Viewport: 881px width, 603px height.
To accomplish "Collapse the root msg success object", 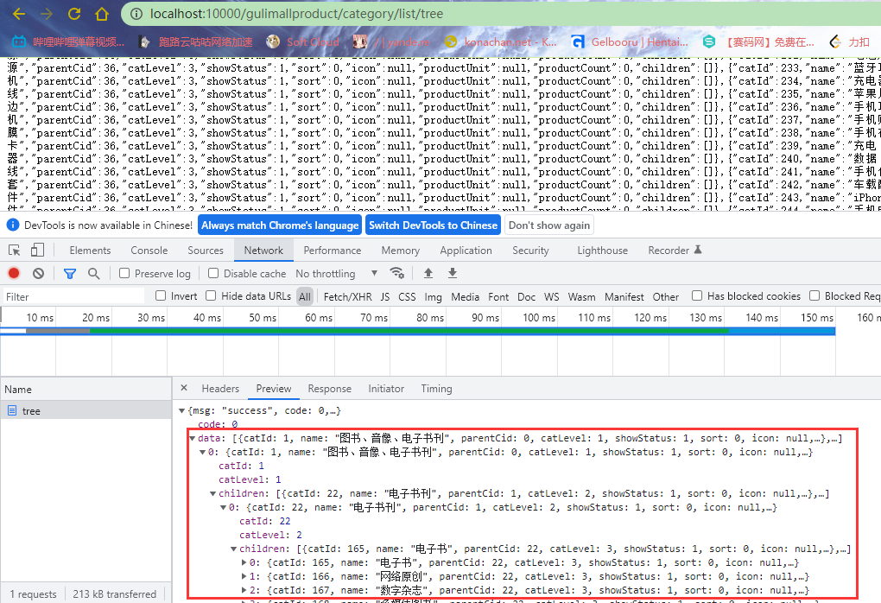I will (181, 411).
